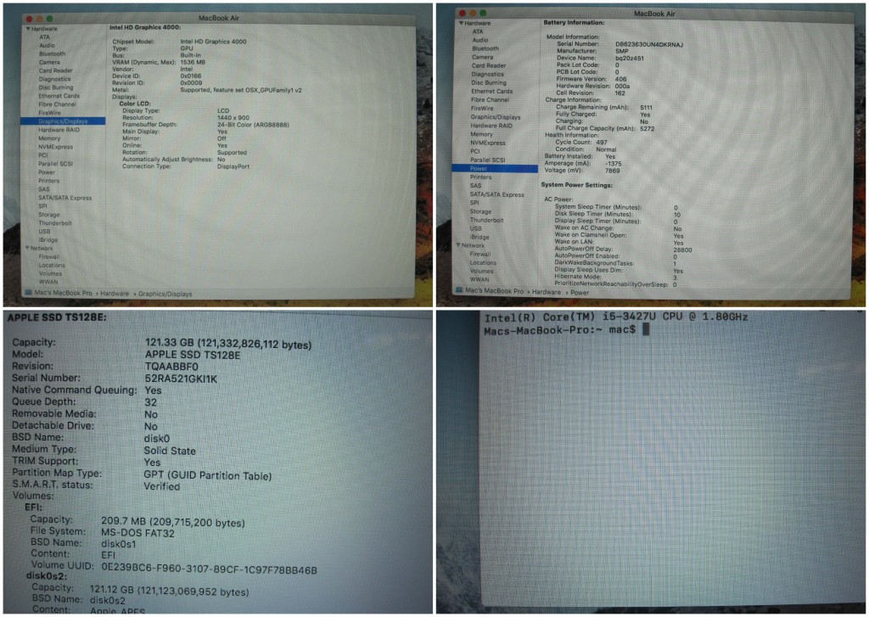
Task: Open SATA/SATA Express in the graphics window sidebar
Action: pyautogui.click(x=64, y=198)
